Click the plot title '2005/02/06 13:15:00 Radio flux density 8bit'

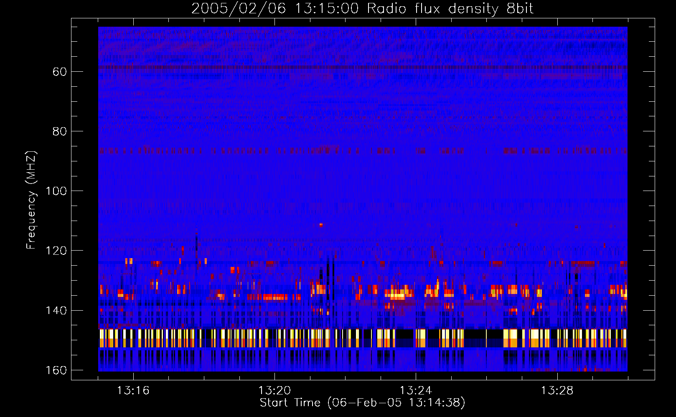point(363,9)
